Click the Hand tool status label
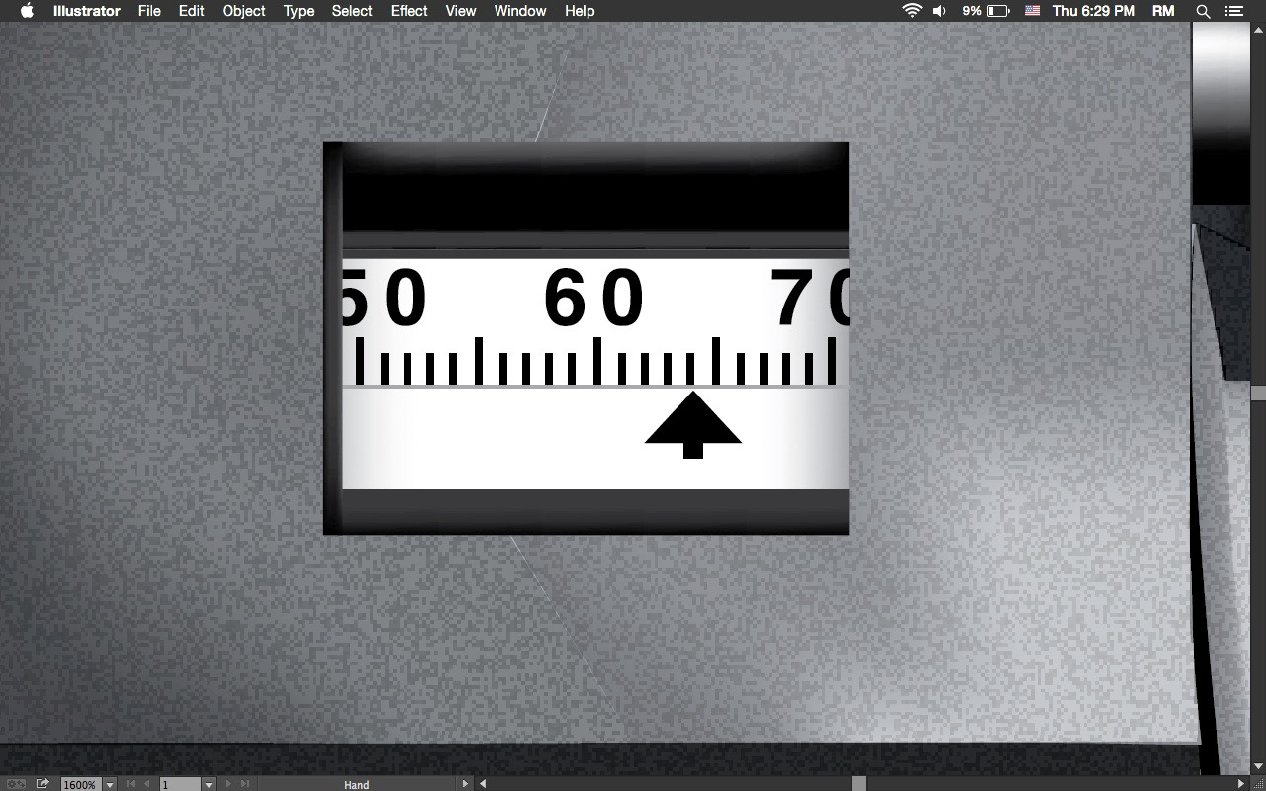Screen dimensions: 1266x791 pyautogui.click(x=357, y=784)
